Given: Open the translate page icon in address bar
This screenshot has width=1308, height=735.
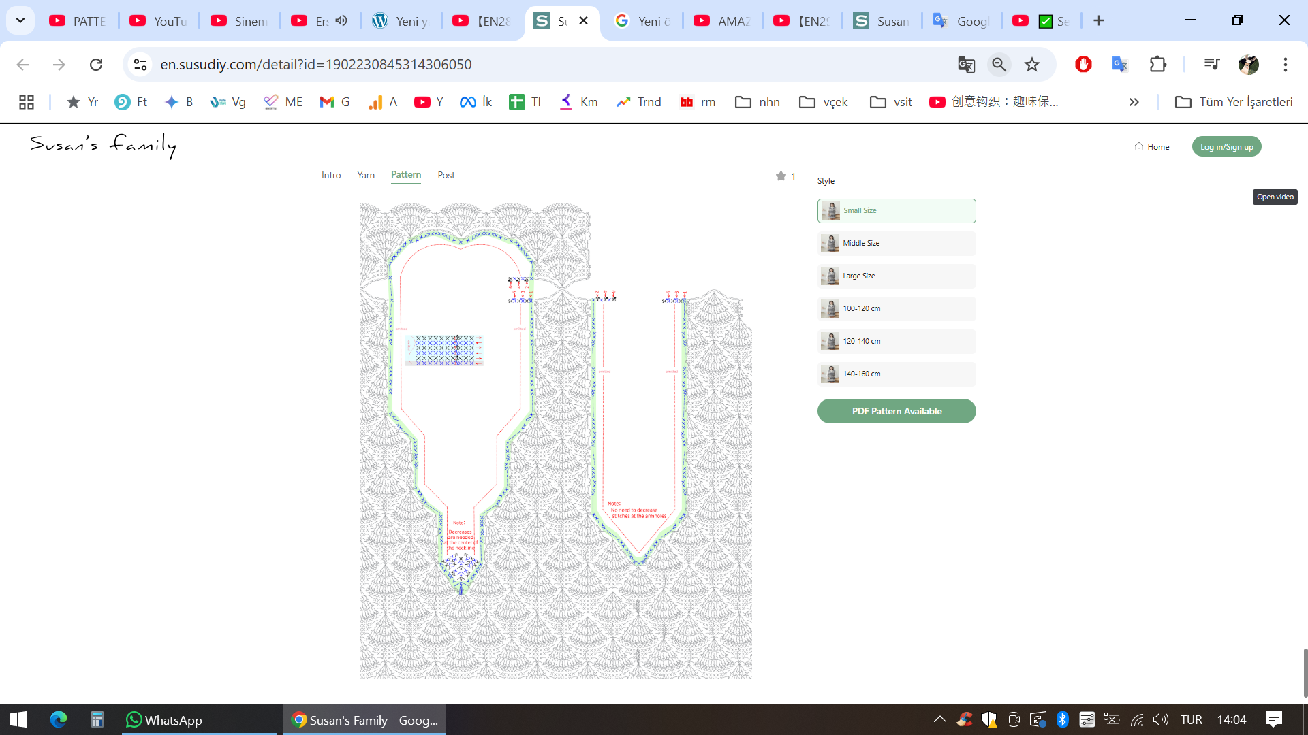Looking at the screenshot, I should click(x=966, y=65).
